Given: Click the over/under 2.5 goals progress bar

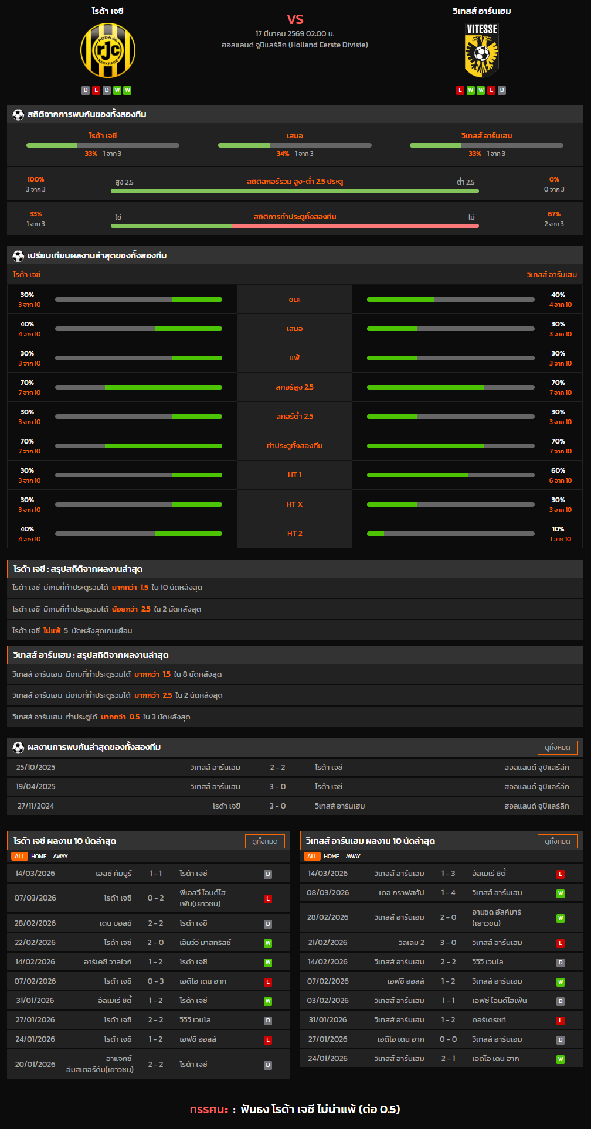Looking at the screenshot, I should (295, 191).
